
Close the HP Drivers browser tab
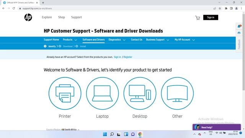point(37,3)
